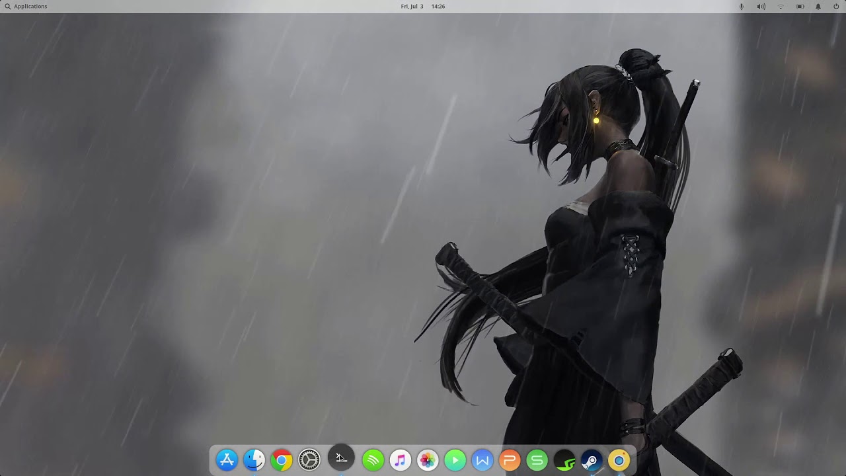Launch Steam from the dock
The height and width of the screenshot is (476, 846).
[592, 459]
